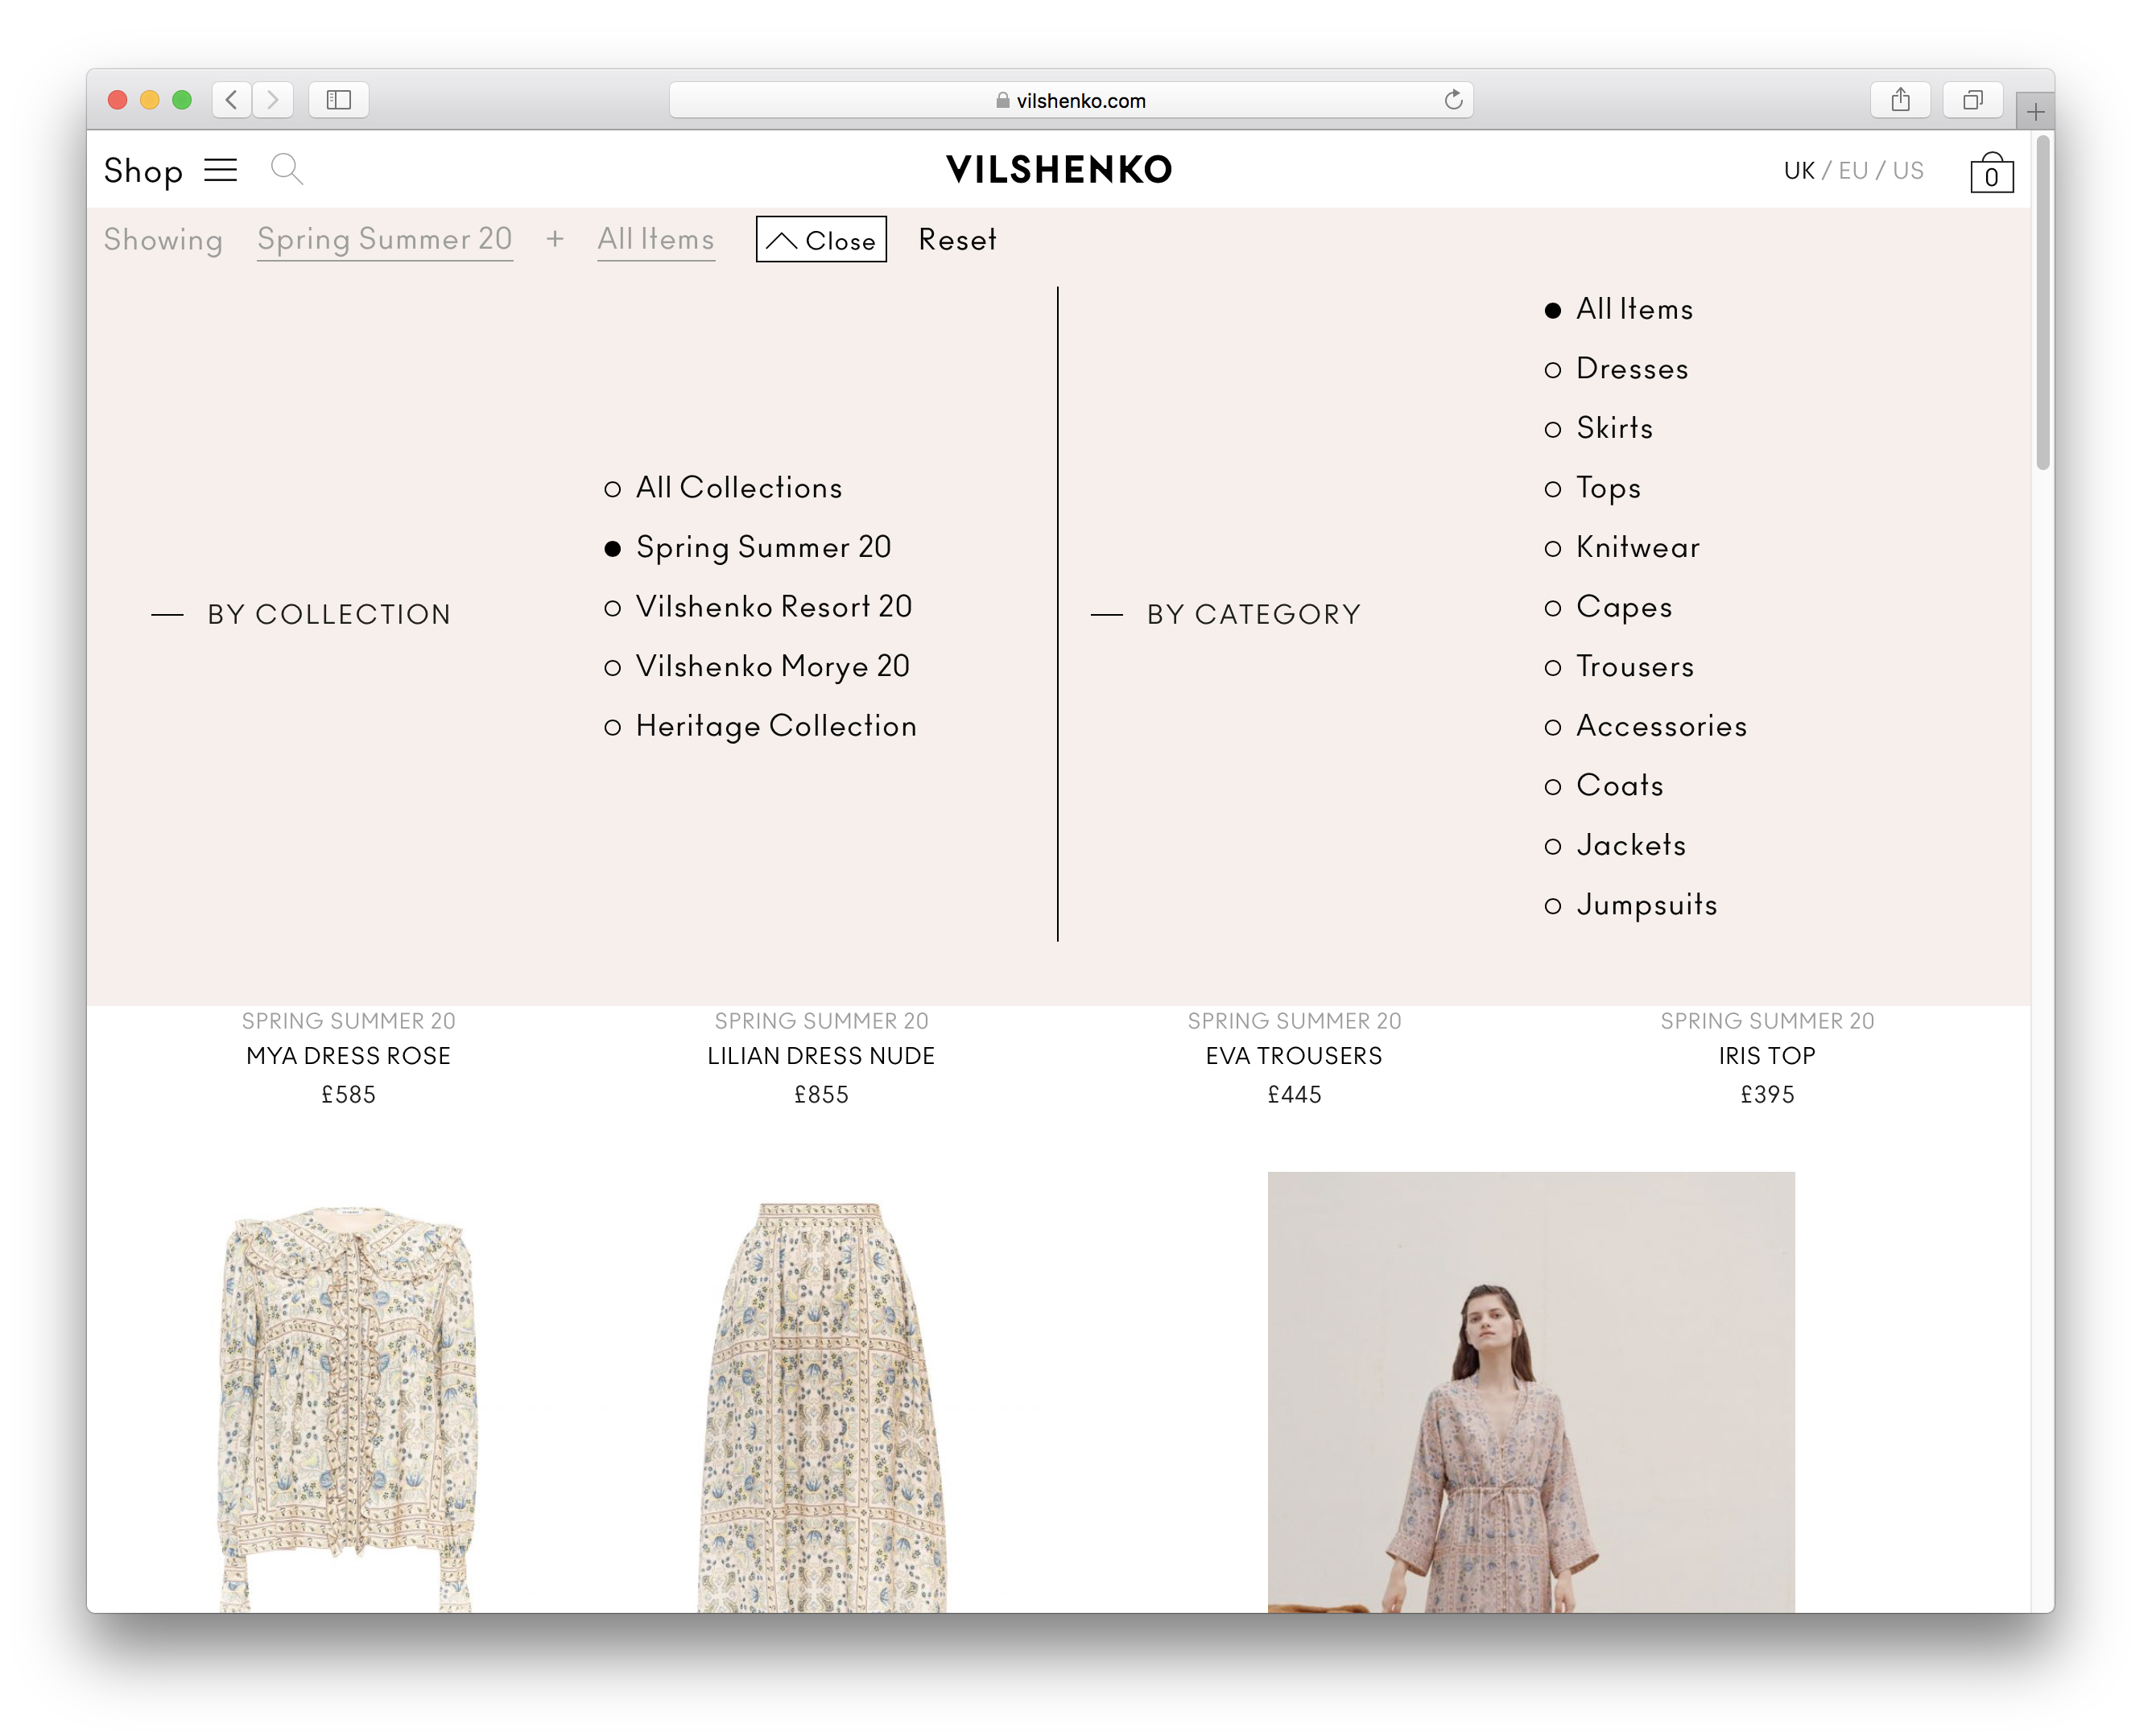
Task: Switch region to US
Action: click(x=1907, y=171)
